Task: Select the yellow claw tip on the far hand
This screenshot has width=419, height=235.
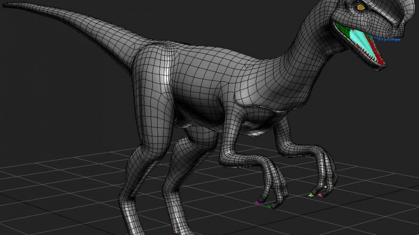Action: 325,188
